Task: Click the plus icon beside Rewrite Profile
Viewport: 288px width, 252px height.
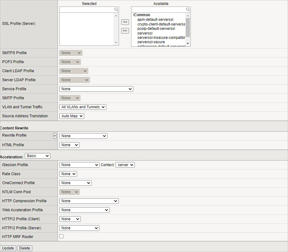Action: coord(55,136)
